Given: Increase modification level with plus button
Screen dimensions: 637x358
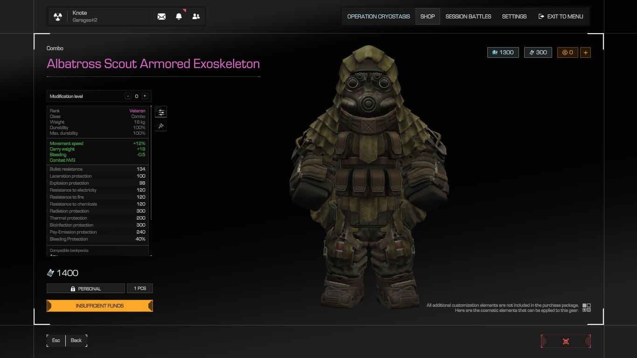Looking at the screenshot, I should point(145,96).
